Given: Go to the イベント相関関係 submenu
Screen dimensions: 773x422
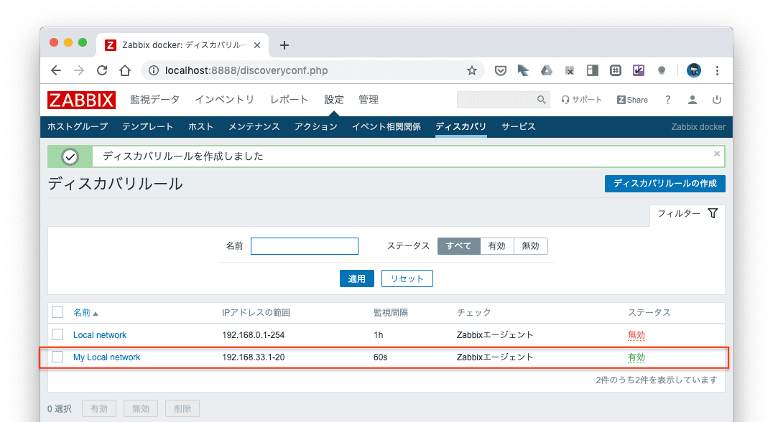Looking at the screenshot, I should coord(386,126).
